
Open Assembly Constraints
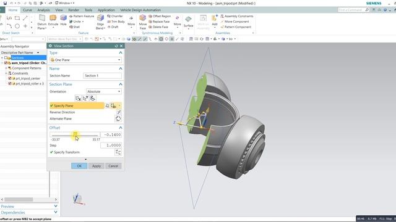[x=236, y=16]
